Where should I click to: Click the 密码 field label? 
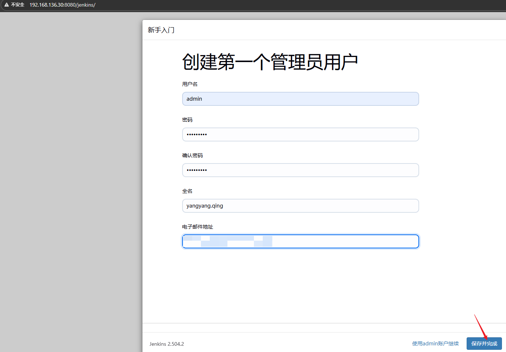[187, 119]
